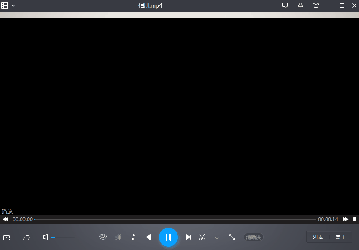
Task: Click the total duration 00:00:14
Action: 328,219
